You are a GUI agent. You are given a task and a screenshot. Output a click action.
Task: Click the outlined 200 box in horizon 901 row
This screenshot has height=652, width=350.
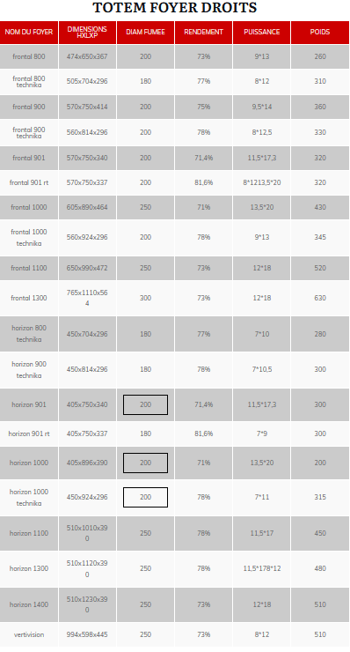pyautogui.click(x=145, y=404)
